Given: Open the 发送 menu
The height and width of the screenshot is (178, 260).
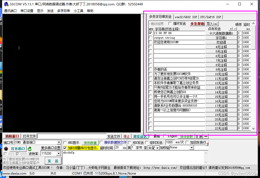Looking at the screenshot, I should 50,11.
